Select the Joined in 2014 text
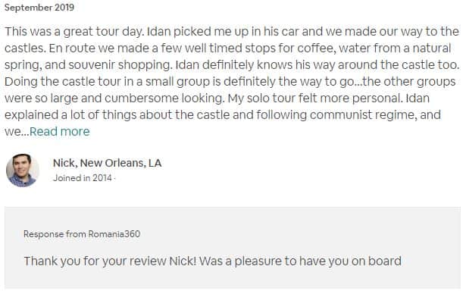Viewport: 466px width, 294px height. pos(83,178)
